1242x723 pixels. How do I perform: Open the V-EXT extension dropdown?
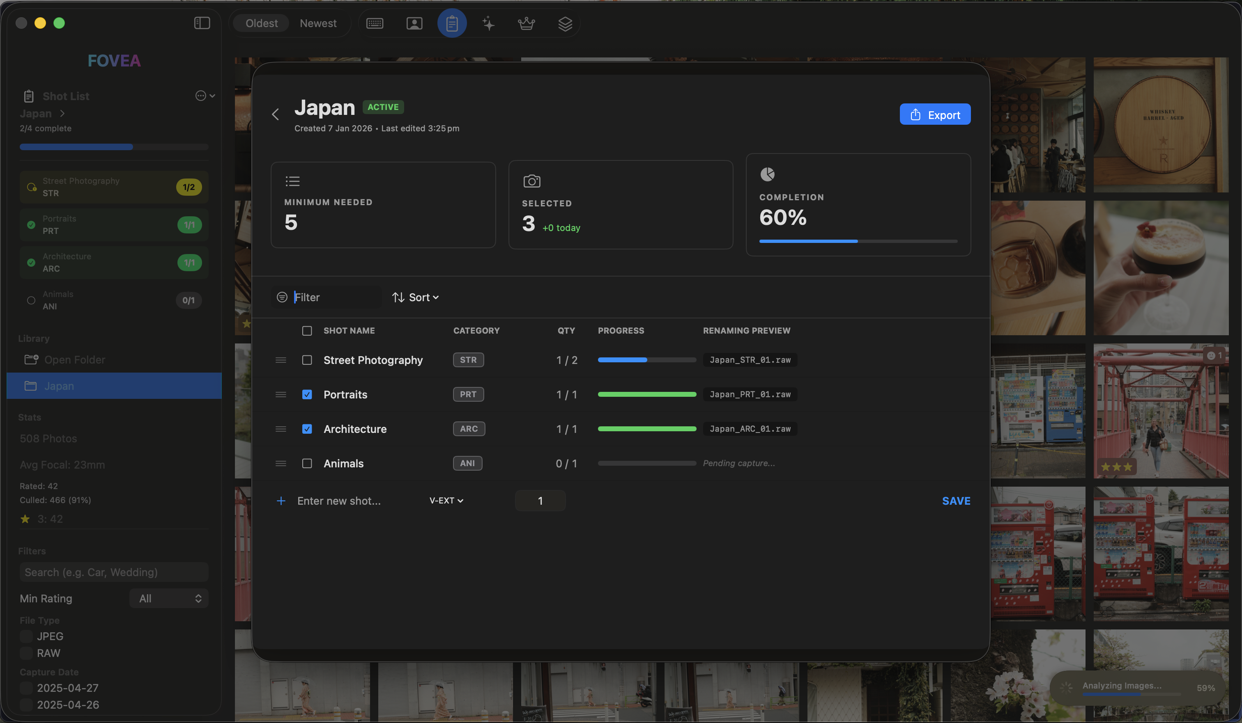[x=445, y=500]
